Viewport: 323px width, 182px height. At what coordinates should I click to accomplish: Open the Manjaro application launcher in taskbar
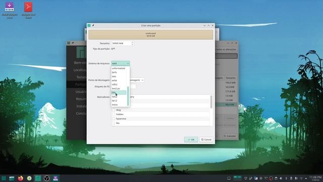click(x=4, y=178)
